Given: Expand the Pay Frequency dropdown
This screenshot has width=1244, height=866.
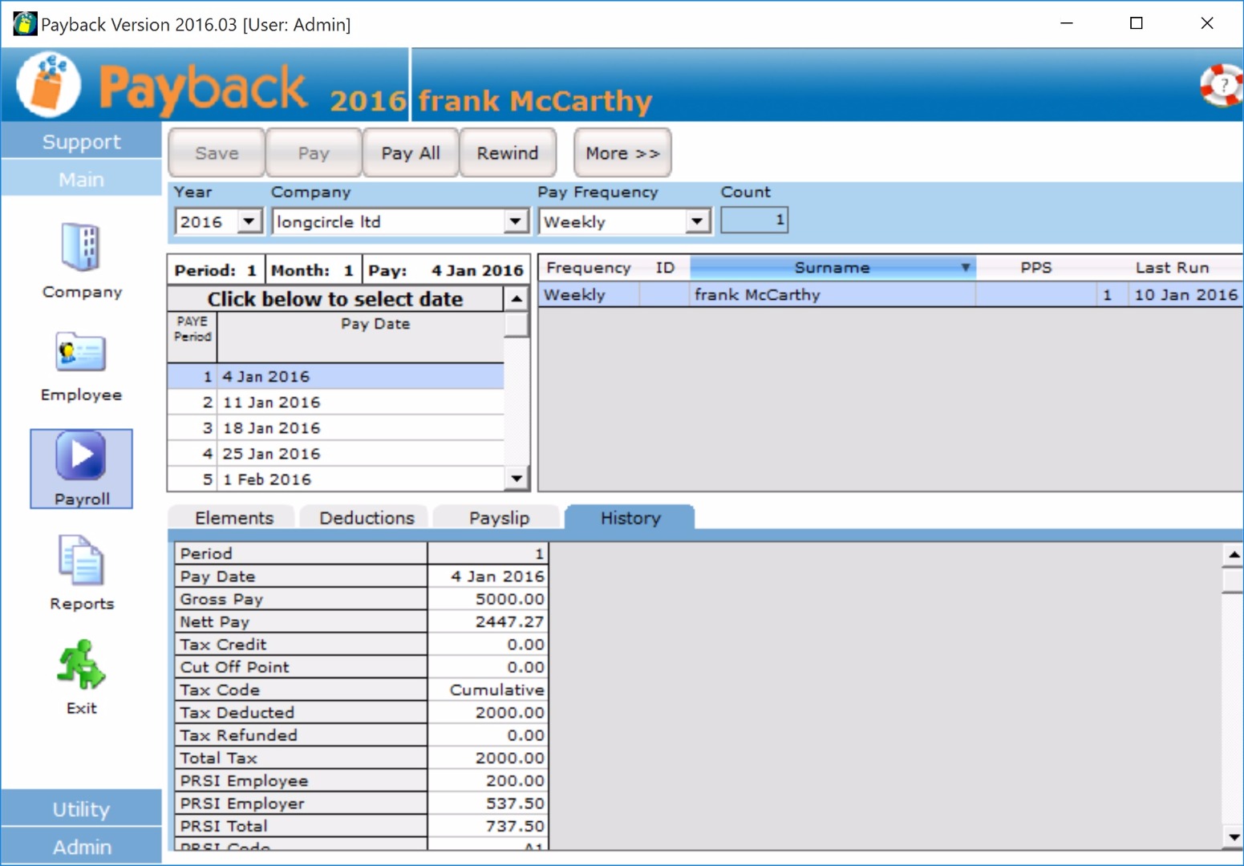Looking at the screenshot, I should point(697,221).
